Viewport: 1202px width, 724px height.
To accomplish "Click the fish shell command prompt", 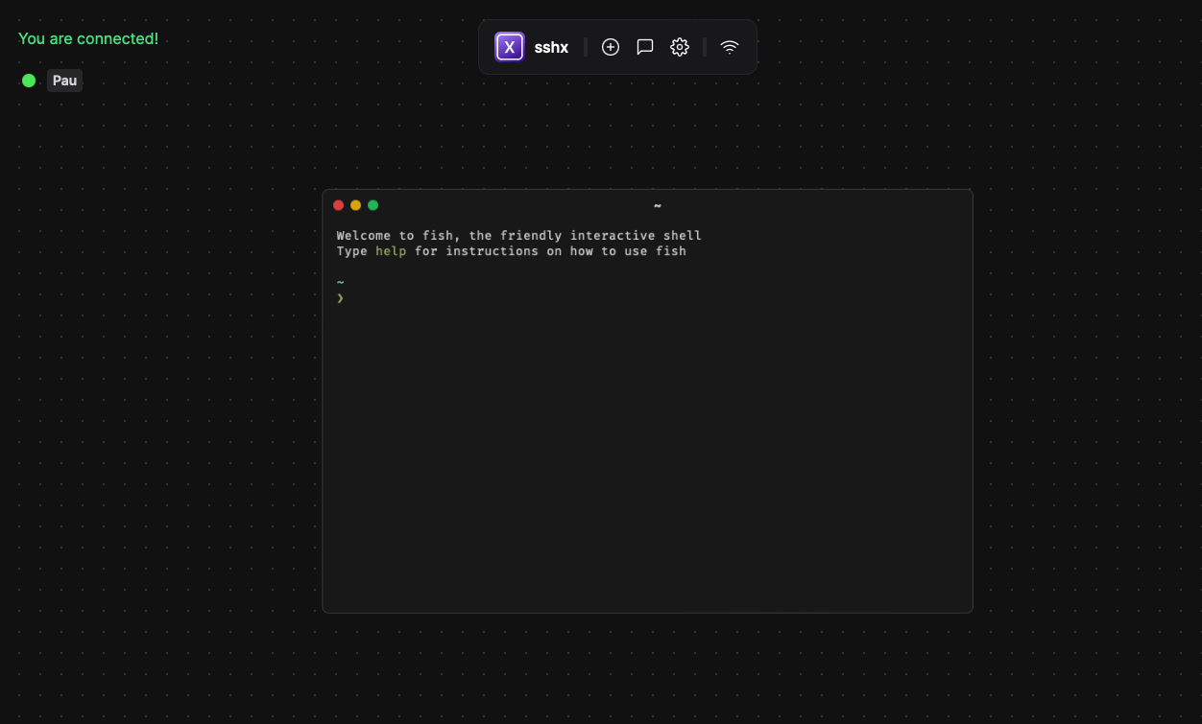I will coord(341,297).
